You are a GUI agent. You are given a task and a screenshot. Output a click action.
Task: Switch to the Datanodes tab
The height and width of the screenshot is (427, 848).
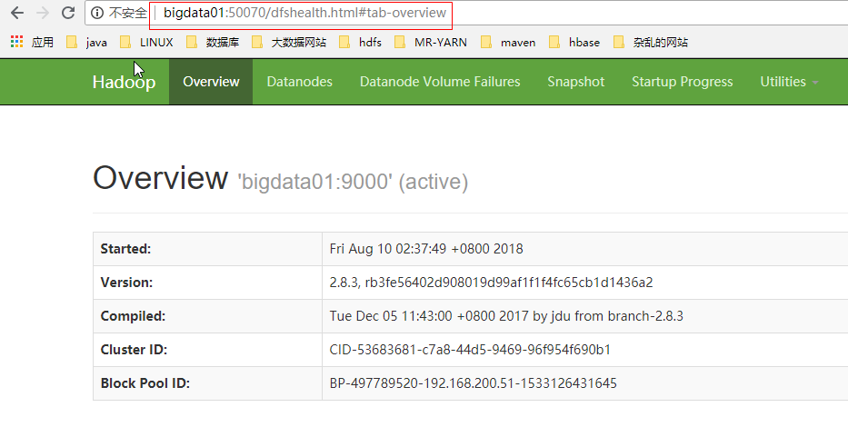click(300, 82)
